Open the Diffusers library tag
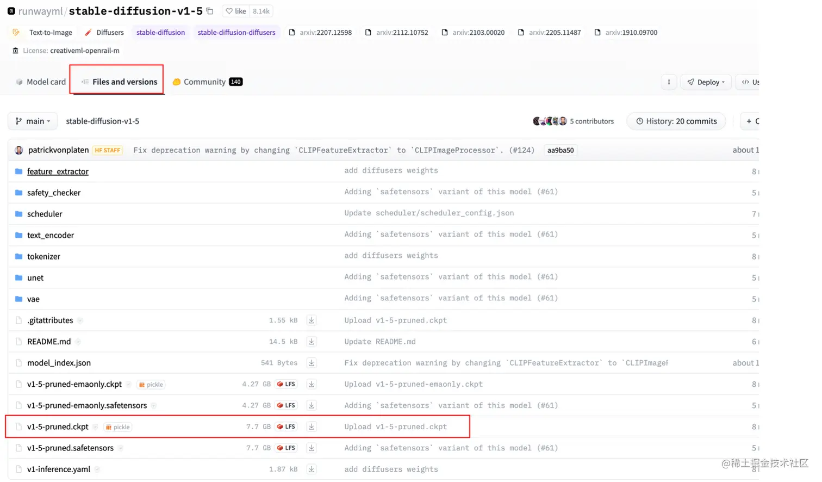The height and width of the screenshot is (482, 822). (104, 33)
